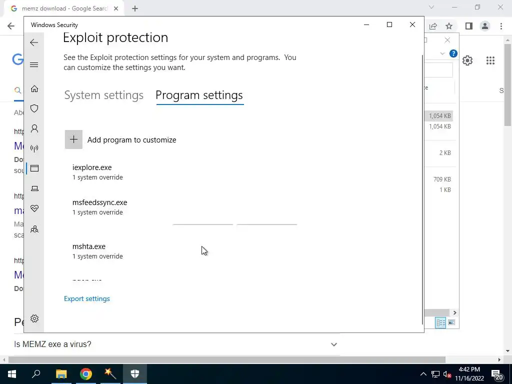The width and height of the screenshot is (512, 384).
Task: Open Google apps grid
Action: pos(490,60)
